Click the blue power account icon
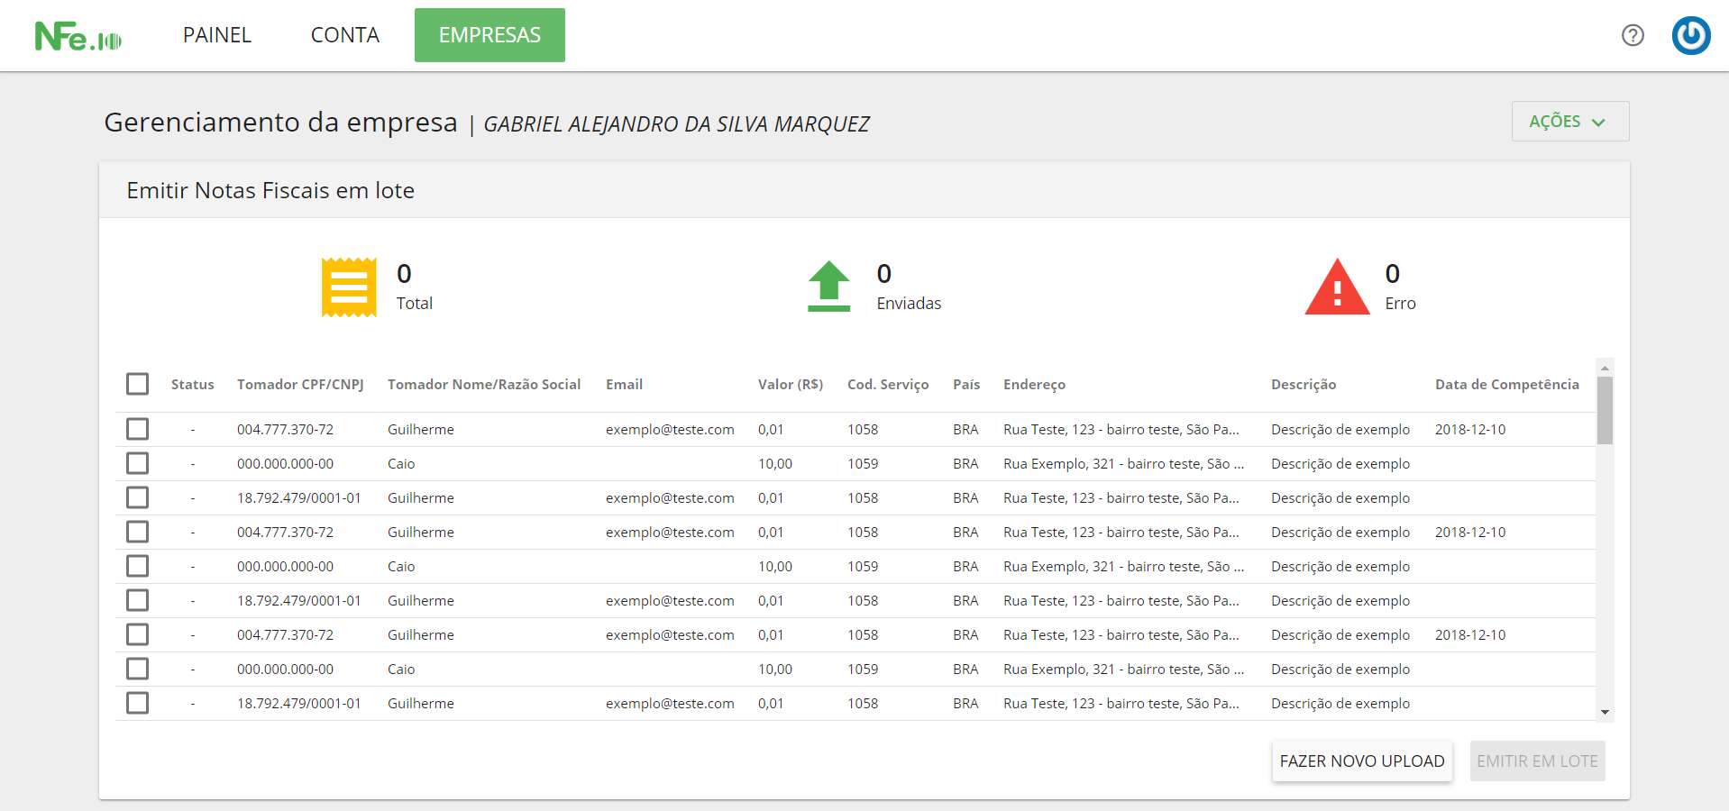1729x811 pixels. [x=1690, y=36]
